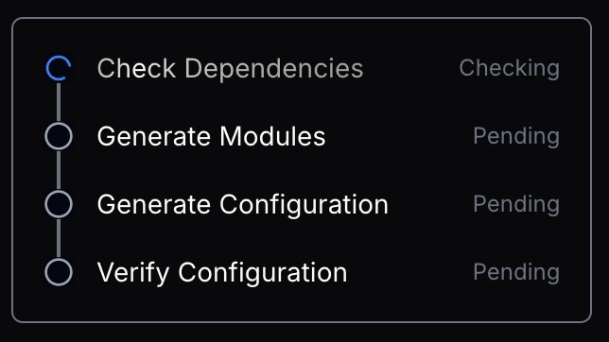Select the Generate Modules step circle

pyautogui.click(x=59, y=136)
